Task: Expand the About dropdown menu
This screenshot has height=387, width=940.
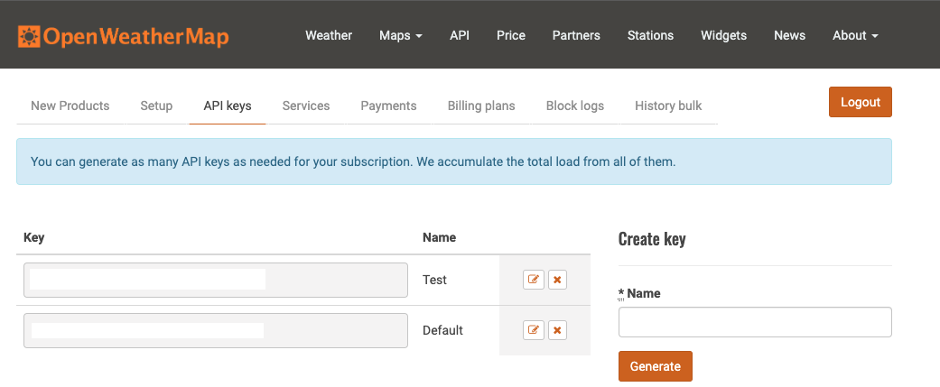Action: (855, 35)
